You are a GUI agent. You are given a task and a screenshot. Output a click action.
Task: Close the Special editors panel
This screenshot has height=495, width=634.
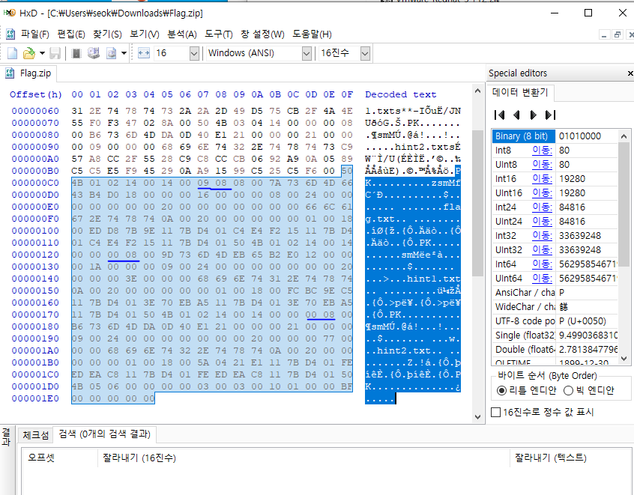click(x=630, y=73)
